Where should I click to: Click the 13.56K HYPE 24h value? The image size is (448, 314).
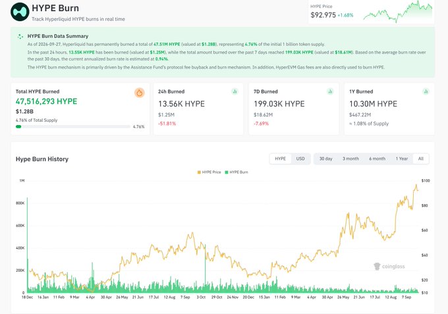coord(181,104)
